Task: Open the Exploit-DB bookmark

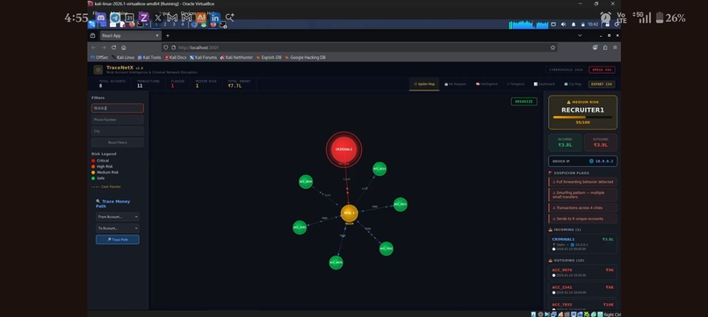Action: click(x=268, y=57)
